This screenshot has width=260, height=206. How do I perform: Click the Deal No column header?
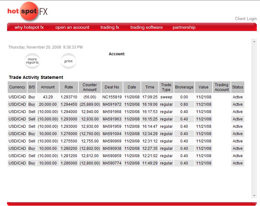pos(112,87)
